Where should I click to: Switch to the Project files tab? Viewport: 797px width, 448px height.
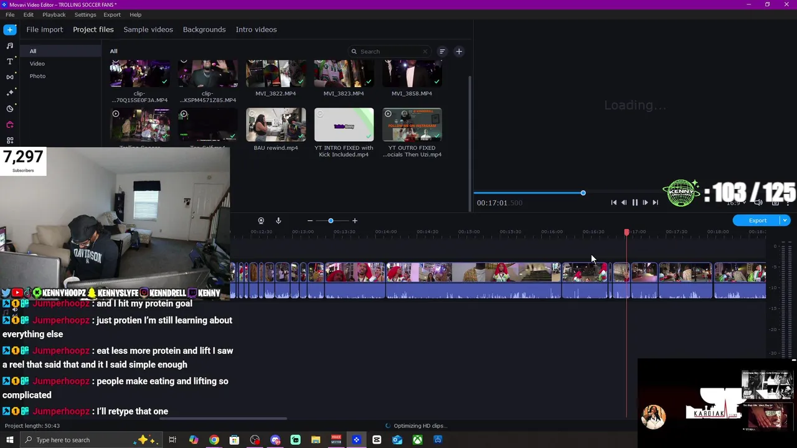pyautogui.click(x=93, y=29)
